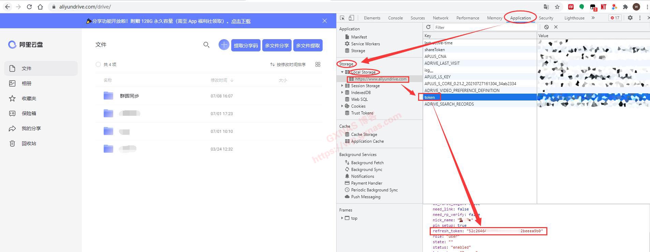The width and height of the screenshot is (650, 252).
Task: Expand the Cookies node
Action: 342,106
